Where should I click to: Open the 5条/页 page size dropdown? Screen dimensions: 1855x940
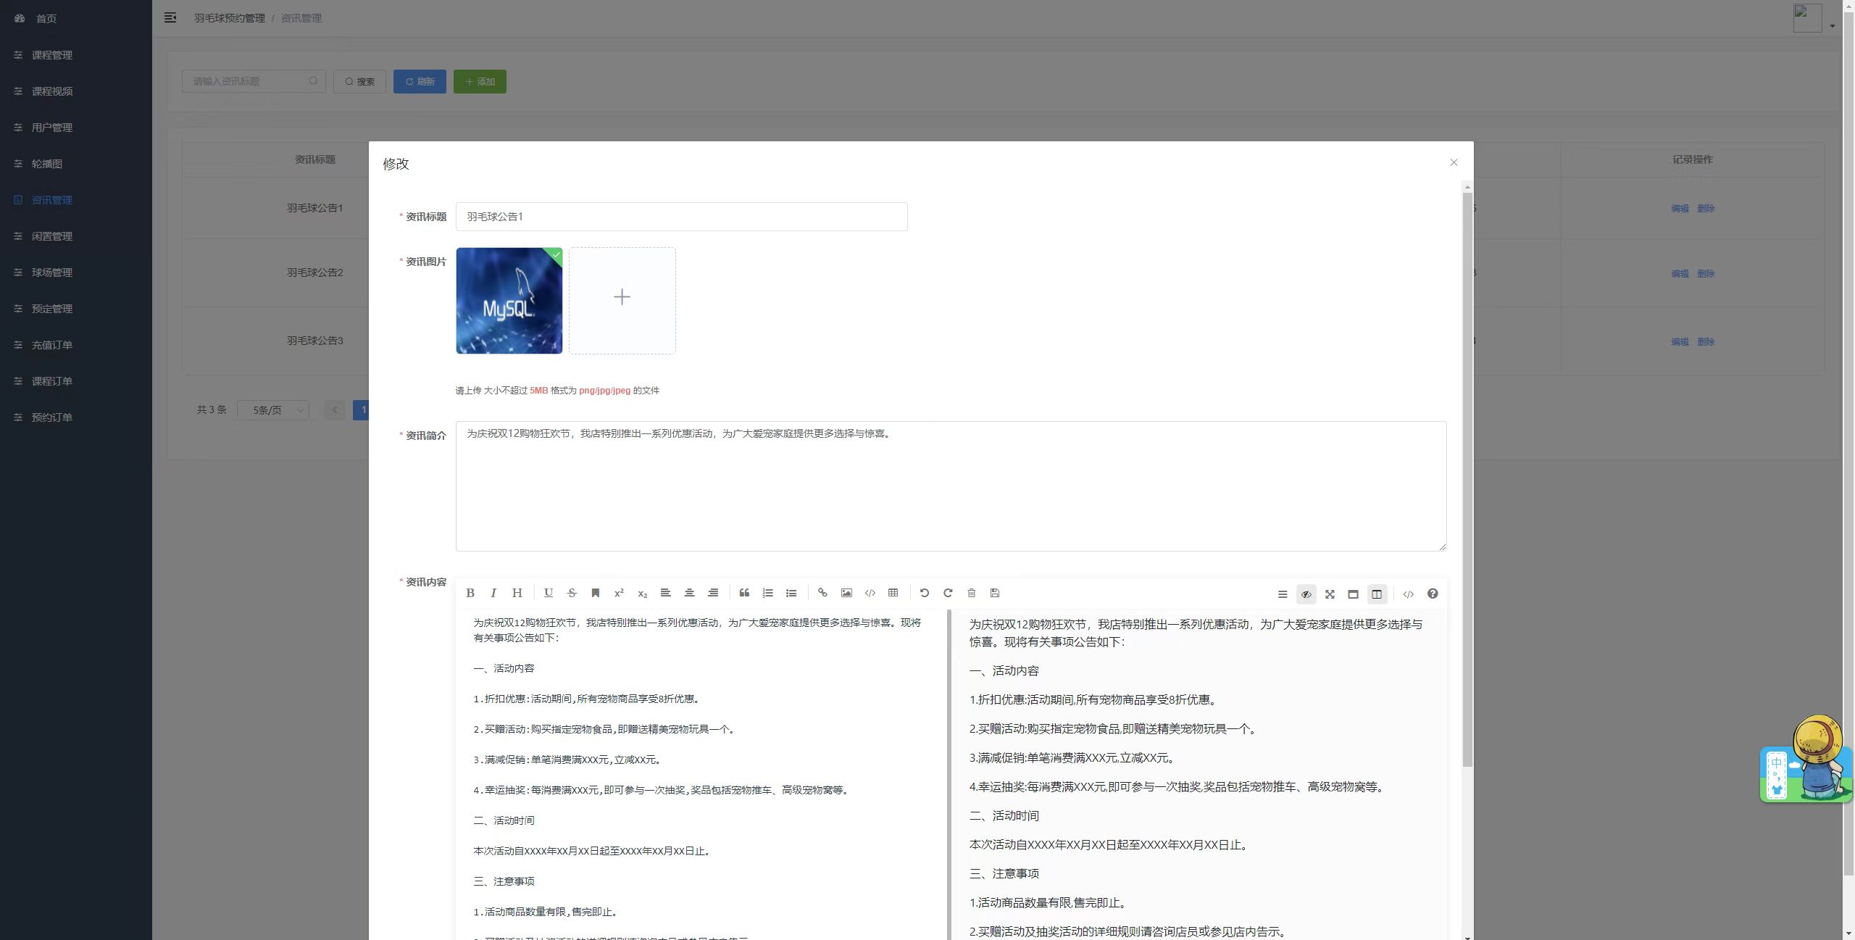(273, 410)
